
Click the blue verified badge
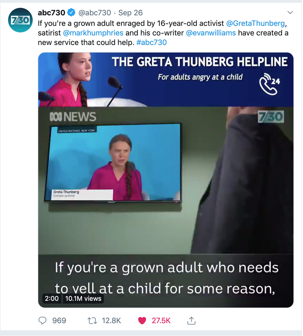[x=71, y=12]
